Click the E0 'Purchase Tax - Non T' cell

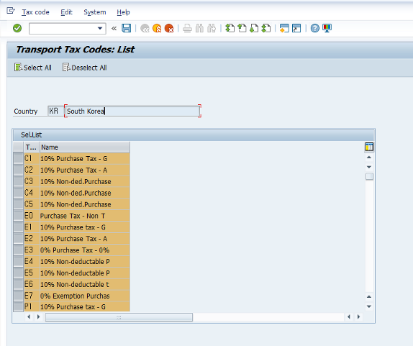point(85,216)
